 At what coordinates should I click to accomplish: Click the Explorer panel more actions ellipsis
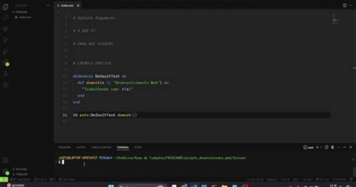[48, 5]
